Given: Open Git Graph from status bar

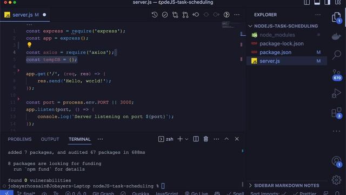Looking at the screenshot, I should coord(103,193).
